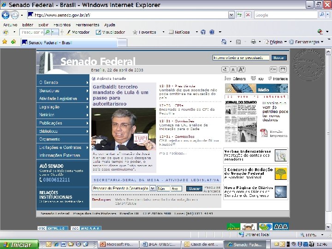Click the Licitações e Contratos sidebar link
Image resolution: width=332 pixels, height=249 pixels.
[x=60, y=148]
